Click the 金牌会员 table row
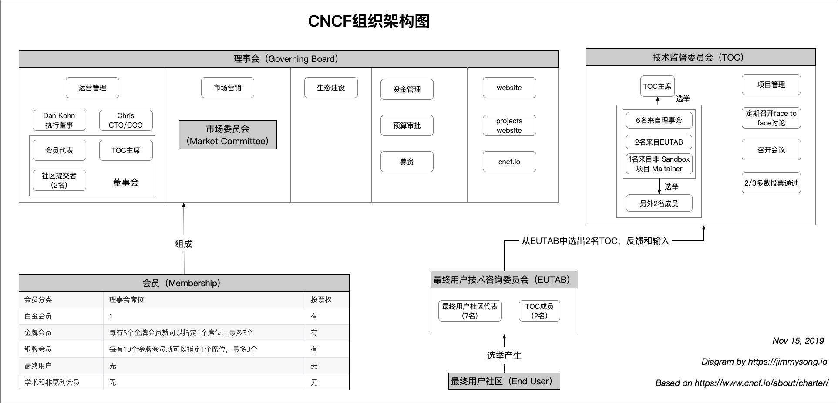The image size is (838, 403). (x=184, y=333)
